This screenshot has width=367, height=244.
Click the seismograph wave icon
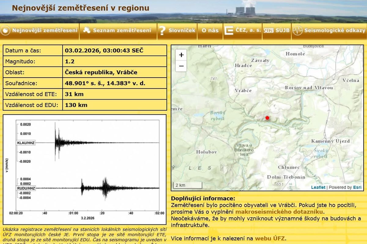click(297, 31)
